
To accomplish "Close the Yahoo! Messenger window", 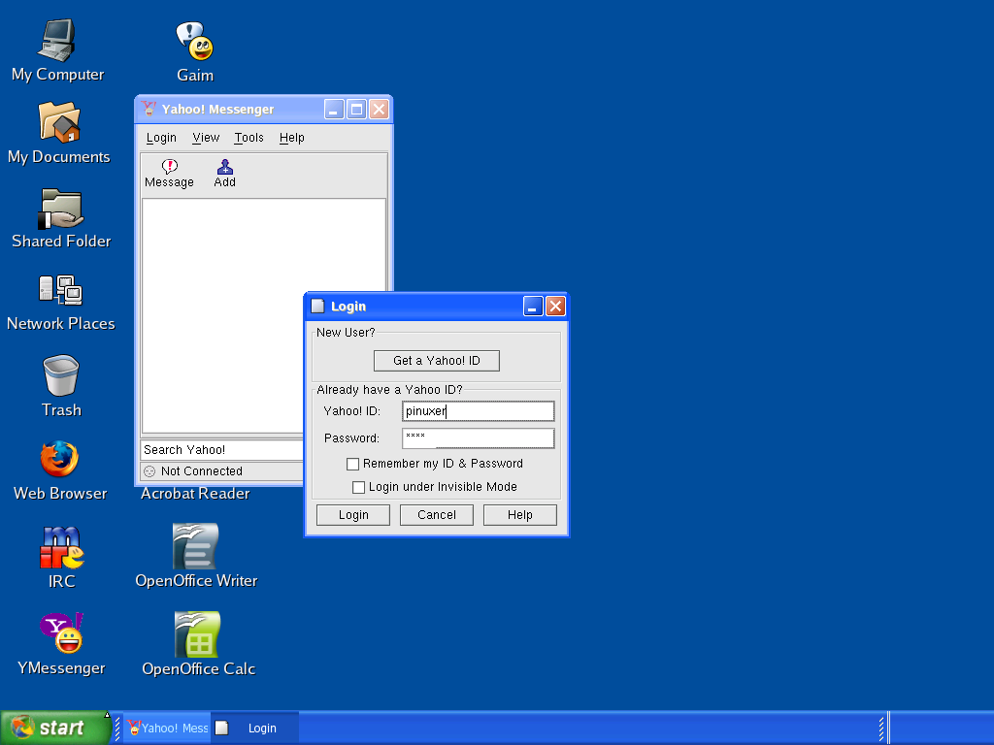I will tap(380, 109).
